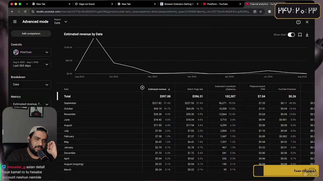Select the December row
The height and width of the screenshot is (181, 323).
coord(186,153)
